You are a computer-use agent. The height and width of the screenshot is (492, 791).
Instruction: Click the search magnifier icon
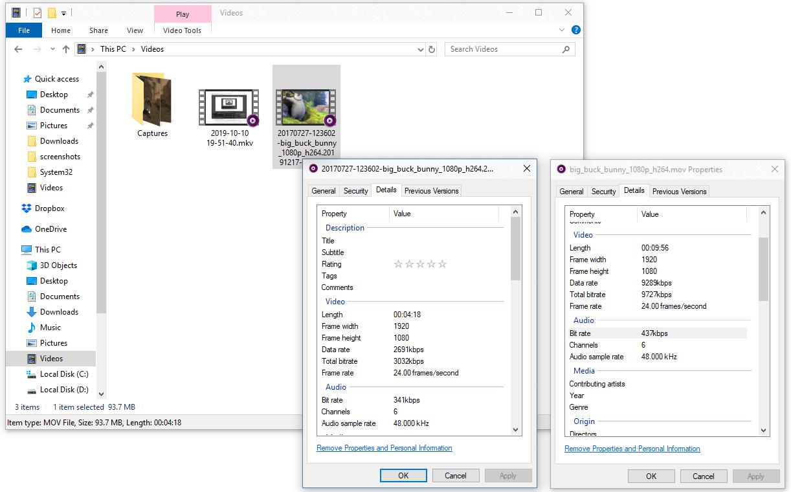pos(566,49)
